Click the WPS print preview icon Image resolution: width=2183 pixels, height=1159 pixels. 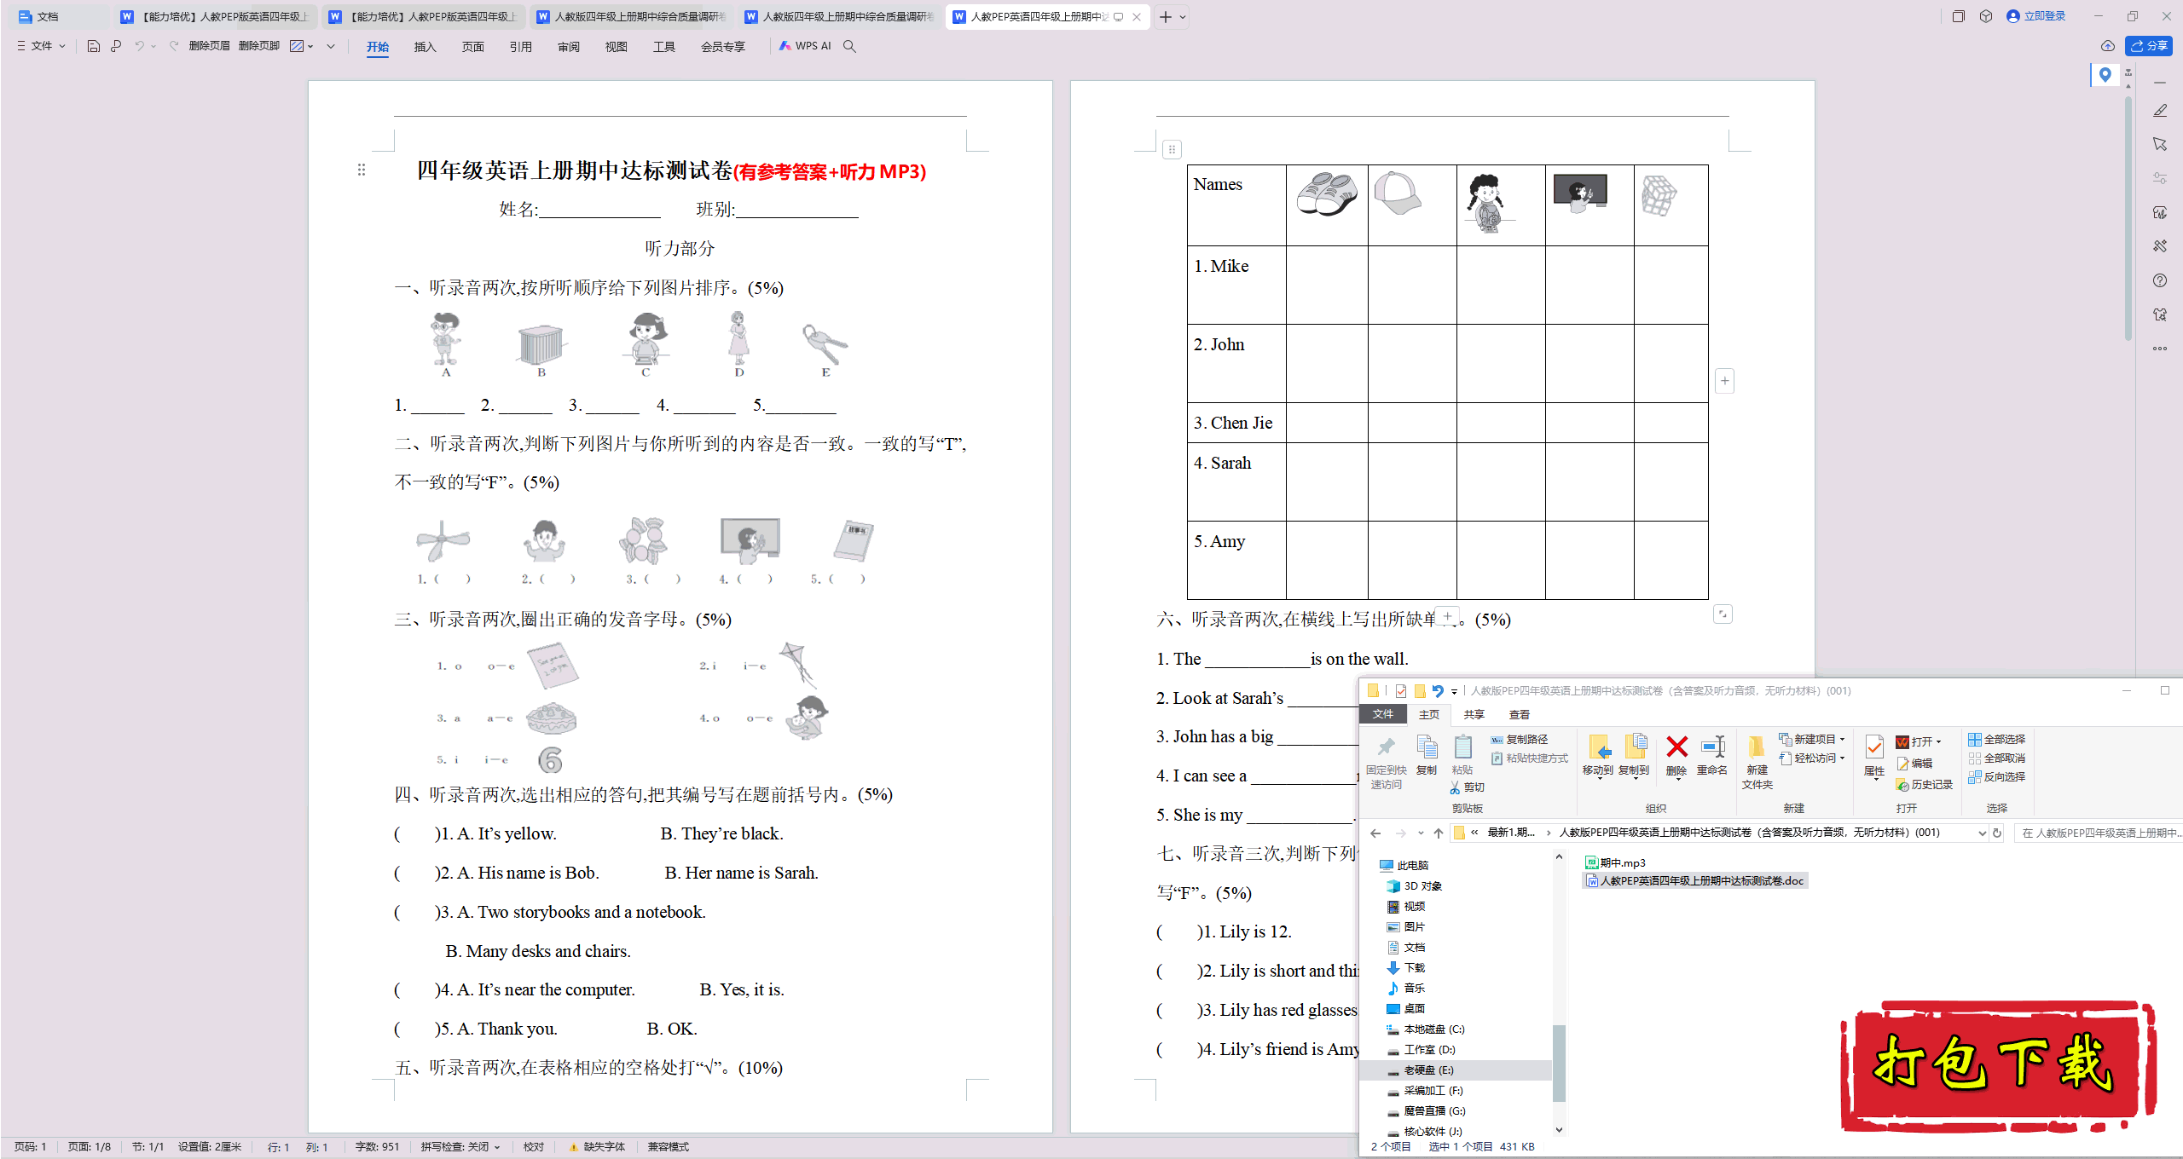pyautogui.click(x=116, y=46)
